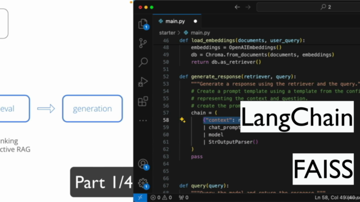Open the Manage gear settings icon
The width and height of the screenshot is (360, 202).
point(143,183)
